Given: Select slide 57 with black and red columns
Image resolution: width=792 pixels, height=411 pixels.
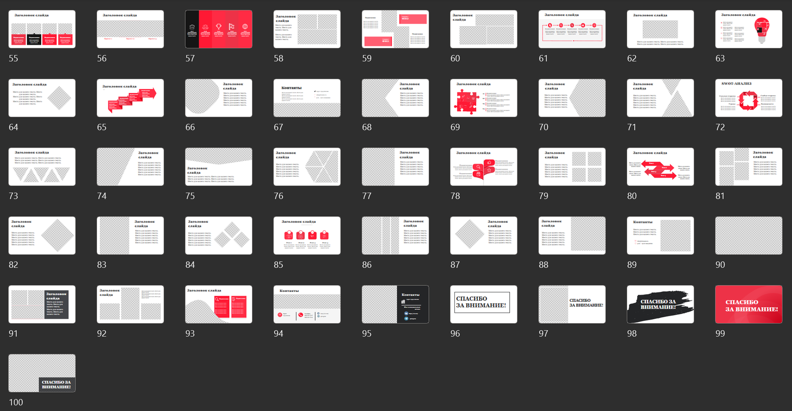Looking at the screenshot, I should pos(218,29).
